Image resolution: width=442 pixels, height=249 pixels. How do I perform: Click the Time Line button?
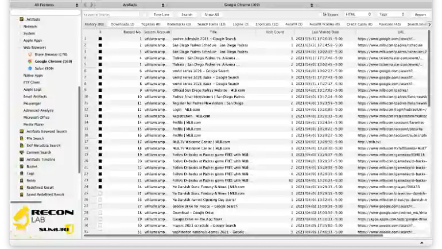click(x=161, y=14)
